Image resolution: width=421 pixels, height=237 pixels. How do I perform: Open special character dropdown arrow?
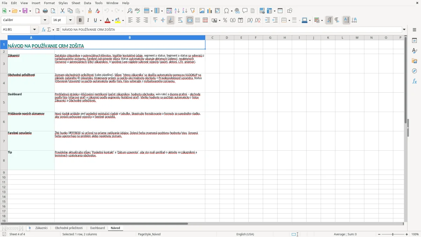pyautogui.click(x=232, y=11)
